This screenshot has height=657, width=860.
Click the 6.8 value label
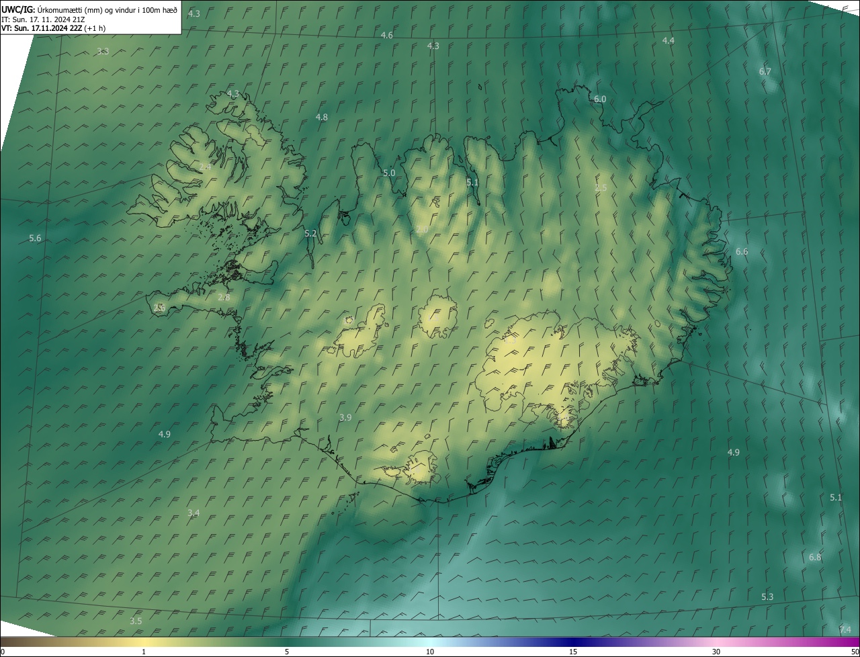pos(815,558)
